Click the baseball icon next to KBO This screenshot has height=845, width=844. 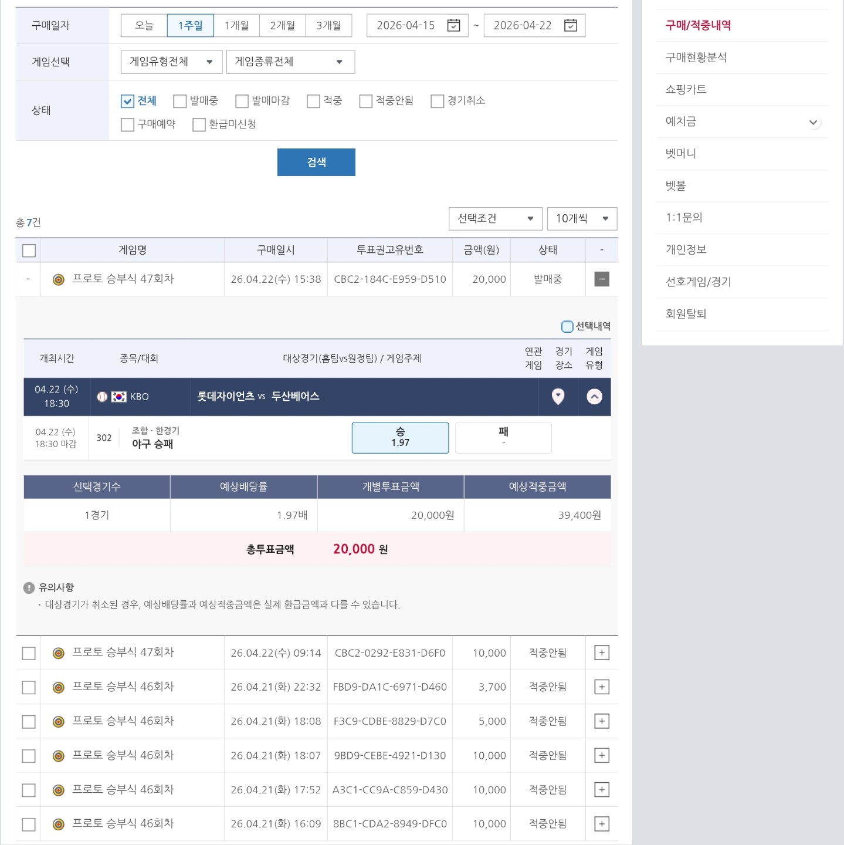102,397
